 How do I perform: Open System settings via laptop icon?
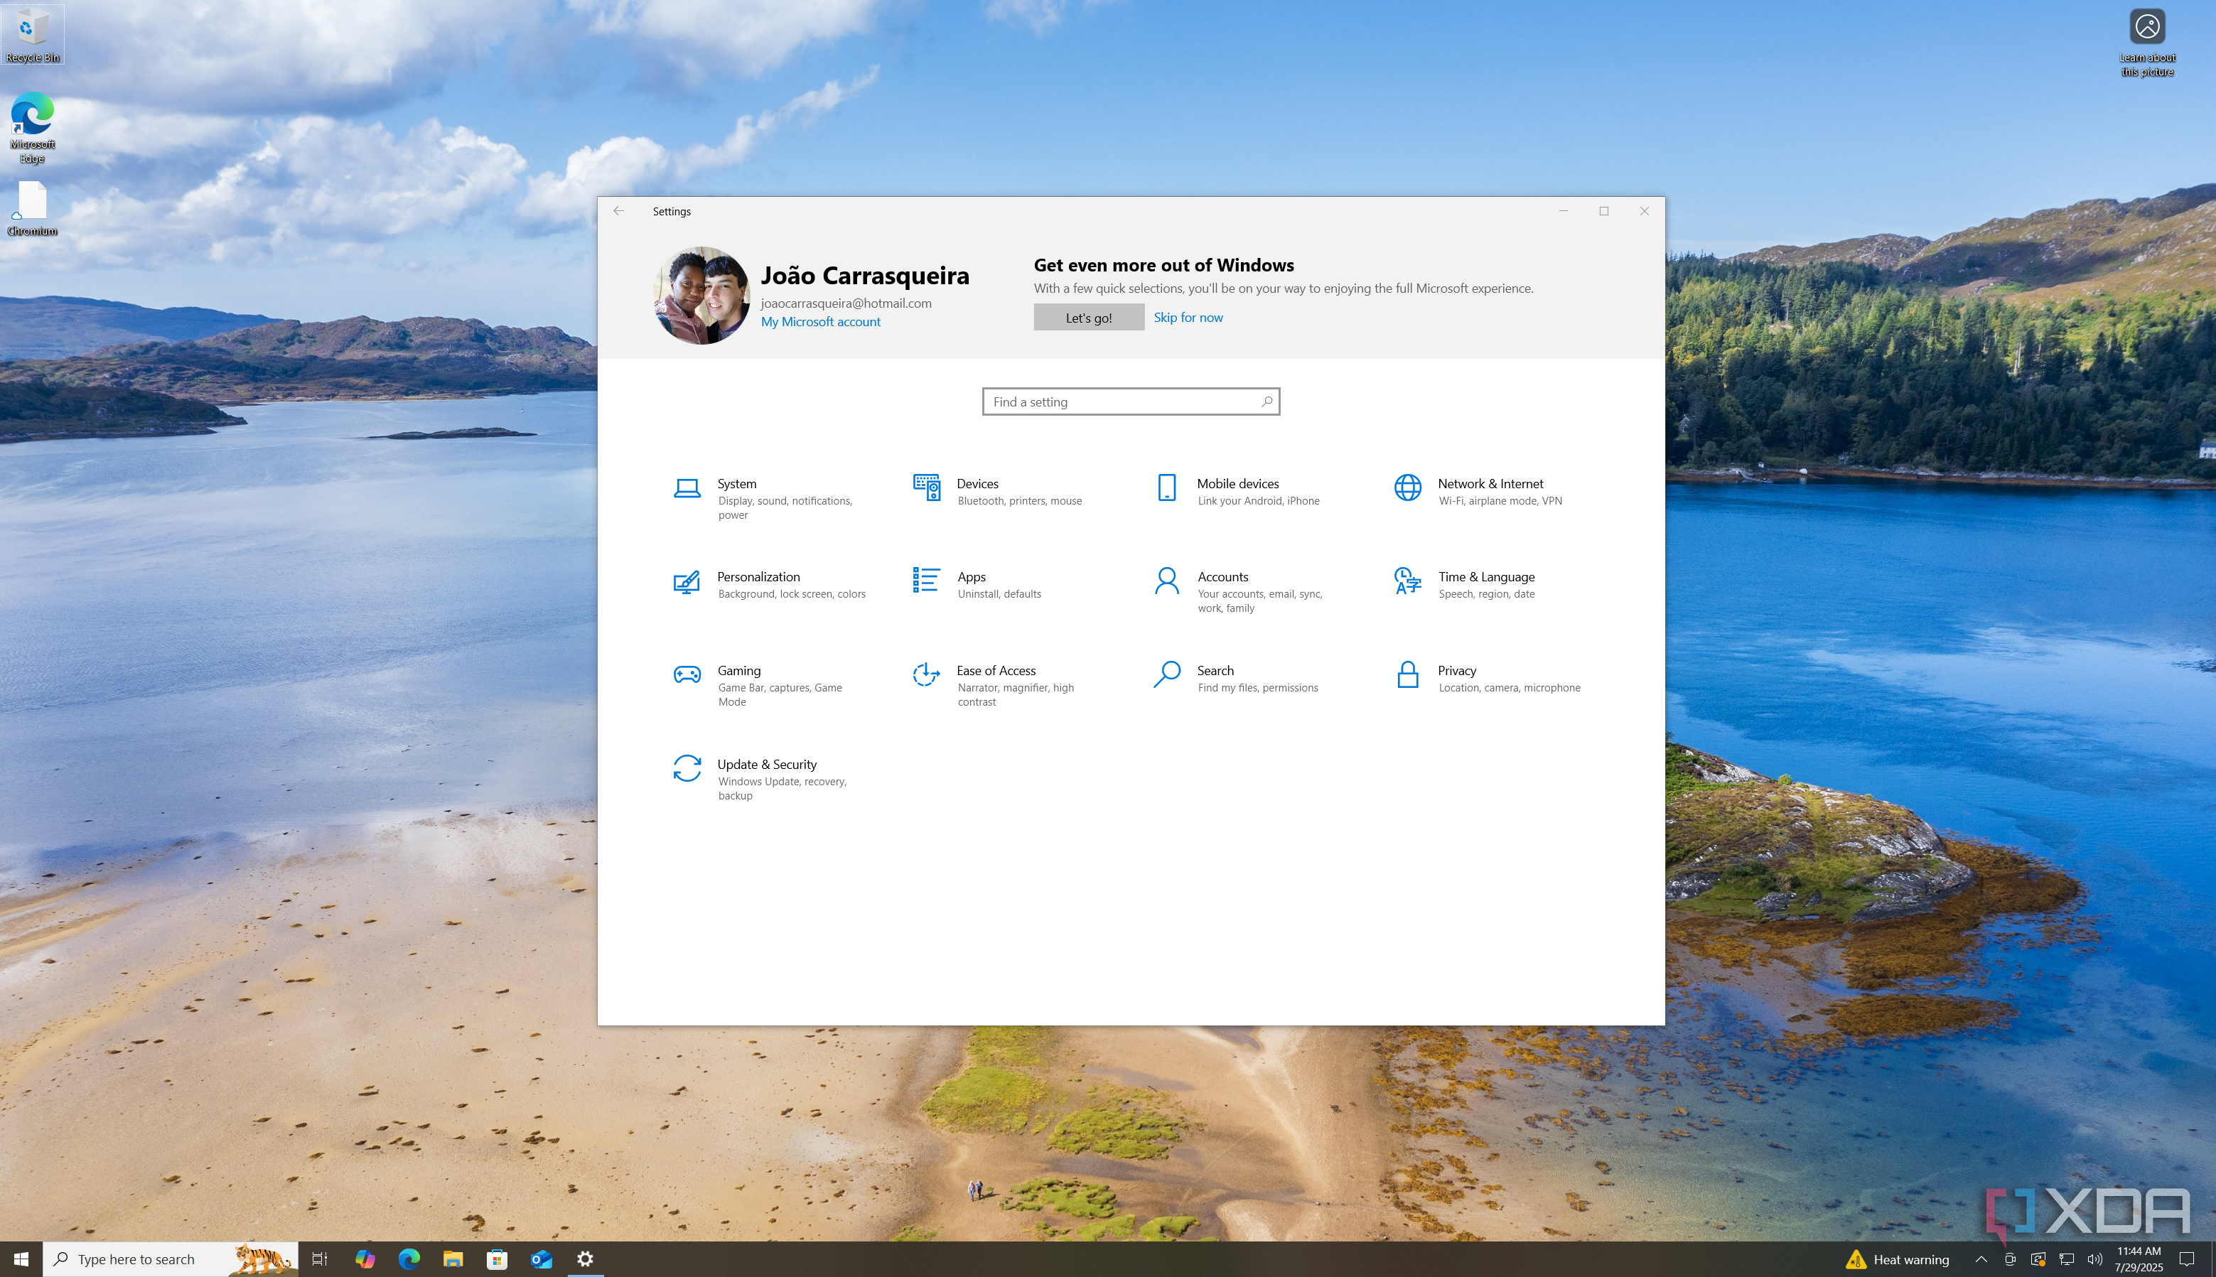687,488
